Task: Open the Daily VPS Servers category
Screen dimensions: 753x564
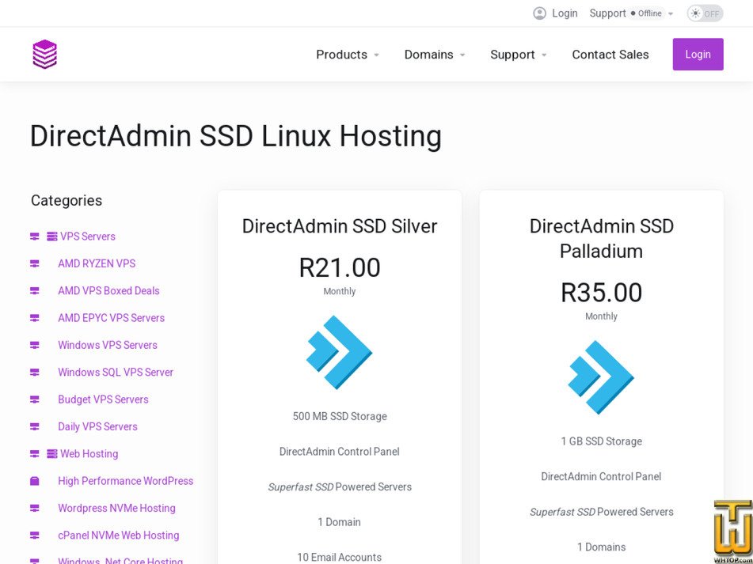Action: 97,427
